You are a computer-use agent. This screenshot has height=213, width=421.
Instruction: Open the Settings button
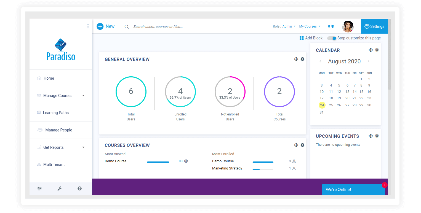coord(374,26)
